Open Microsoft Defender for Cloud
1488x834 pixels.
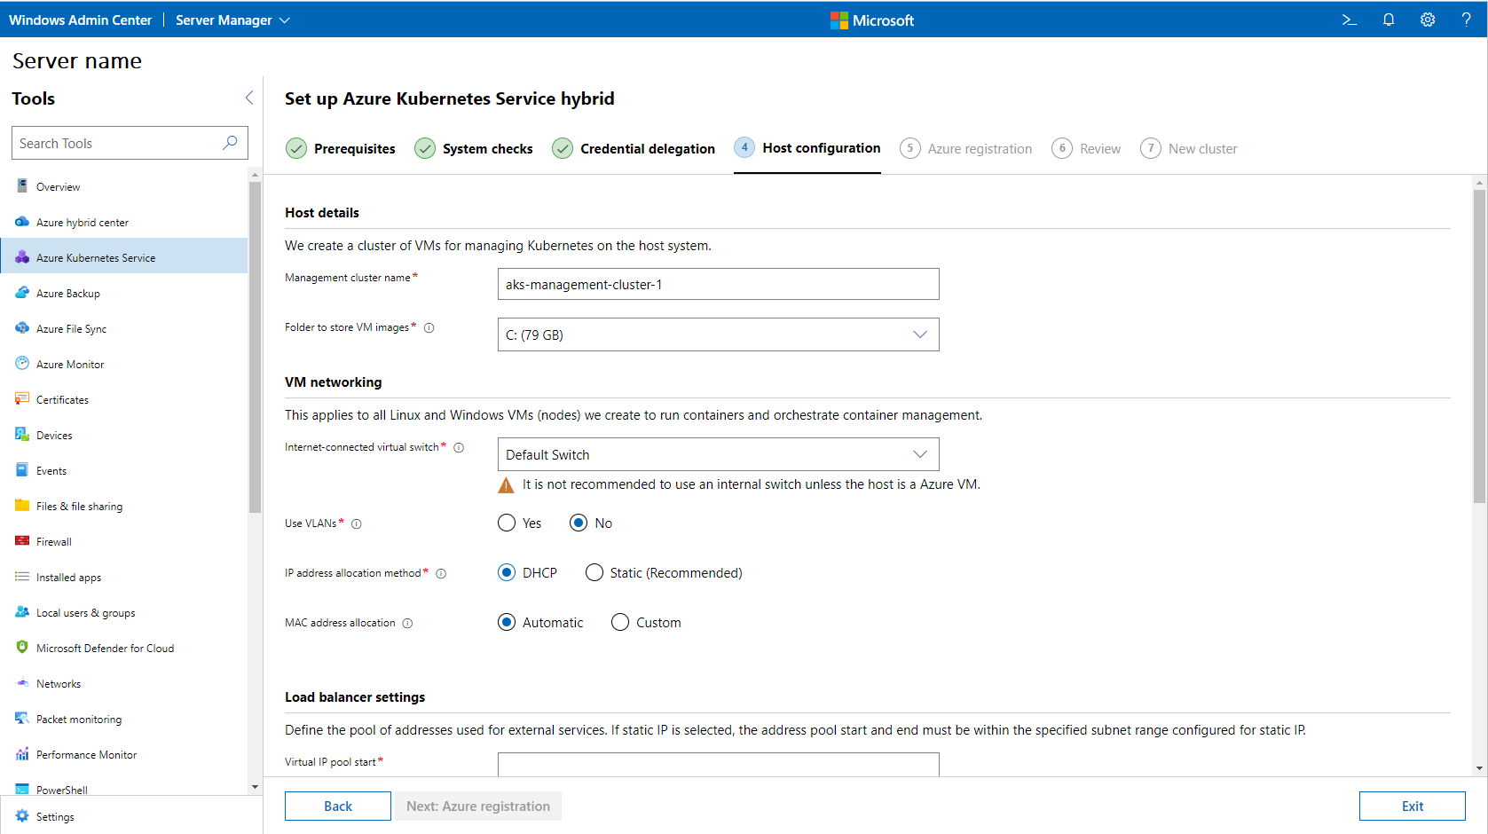(x=104, y=648)
